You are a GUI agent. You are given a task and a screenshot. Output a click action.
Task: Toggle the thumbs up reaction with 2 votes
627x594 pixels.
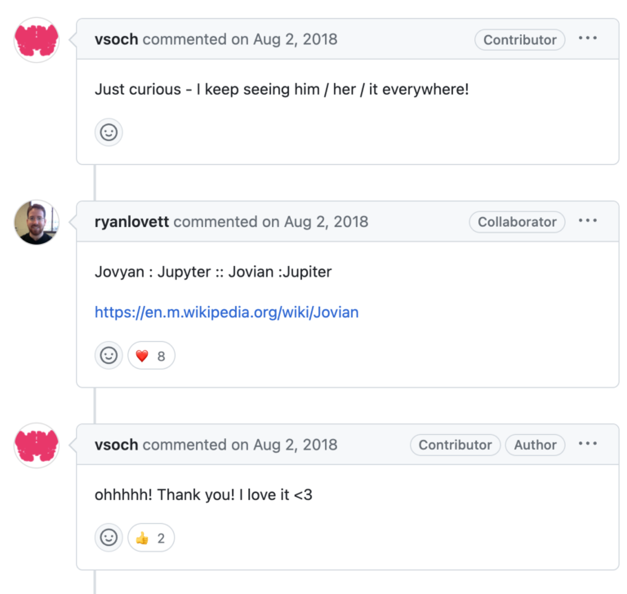click(151, 538)
